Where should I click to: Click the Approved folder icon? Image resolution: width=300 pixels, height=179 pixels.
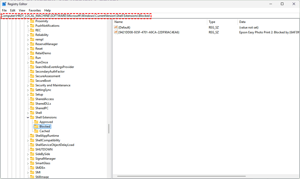pos(36,122)
